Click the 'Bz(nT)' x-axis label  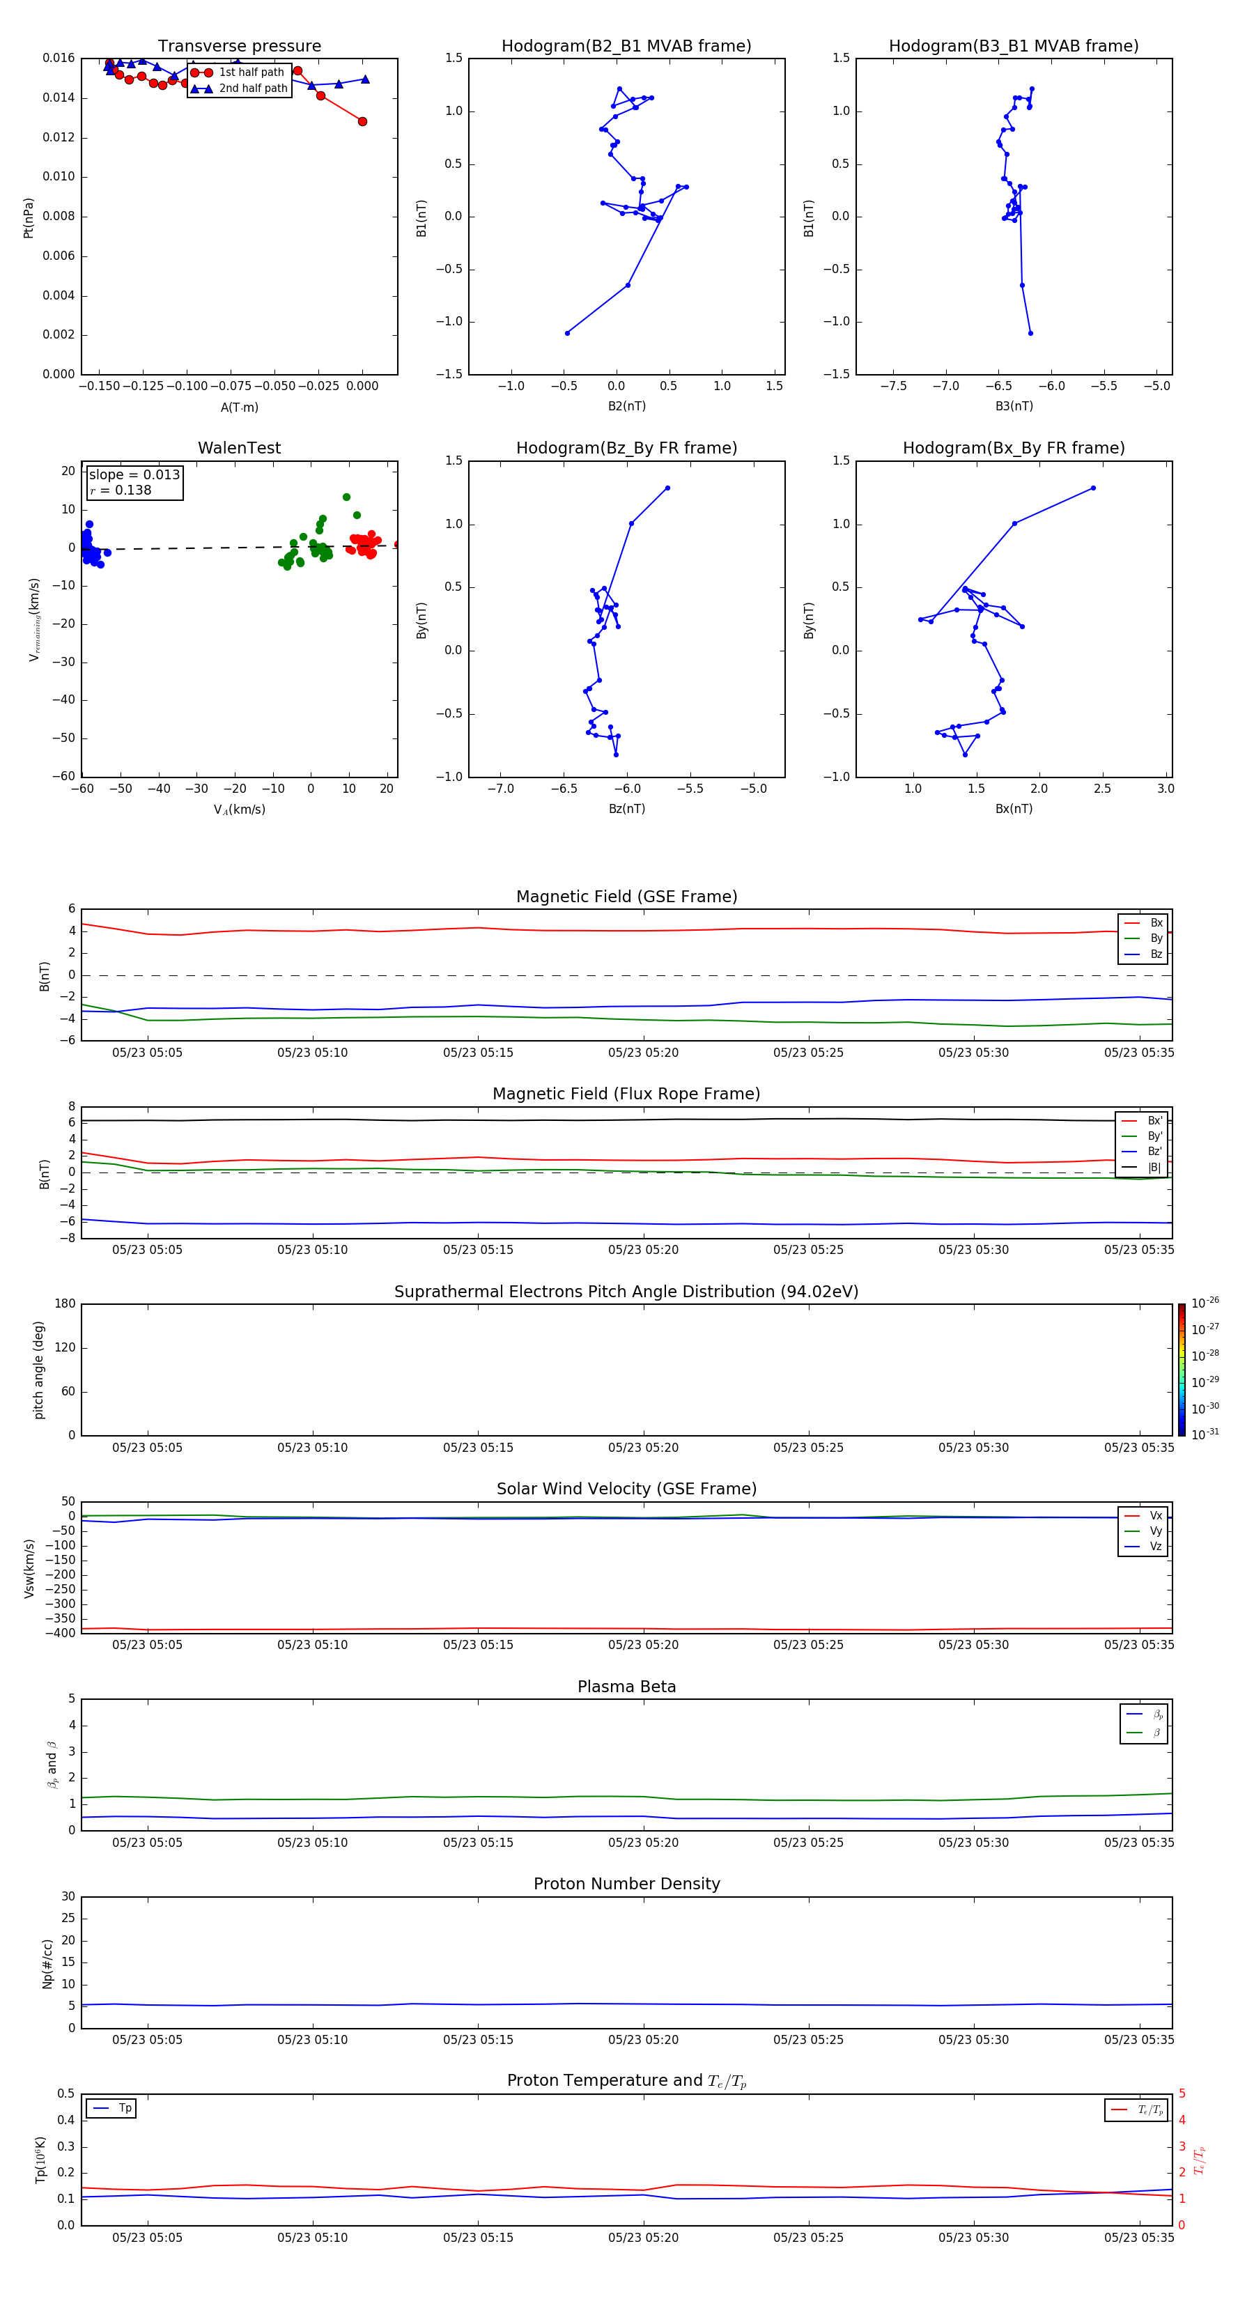click(626, 810)
